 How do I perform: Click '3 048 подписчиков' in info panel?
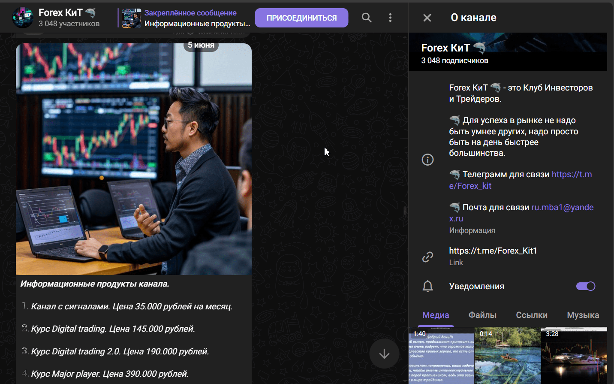point(454,60)
